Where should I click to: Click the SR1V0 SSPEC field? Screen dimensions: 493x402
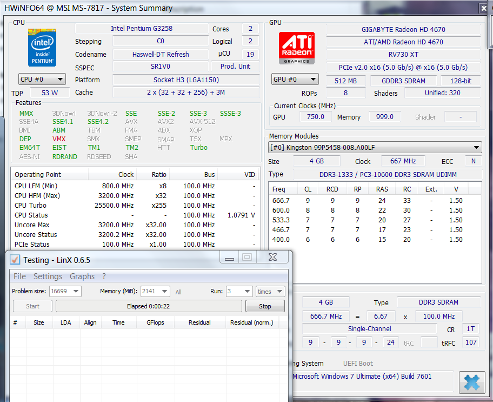(161, 67)
